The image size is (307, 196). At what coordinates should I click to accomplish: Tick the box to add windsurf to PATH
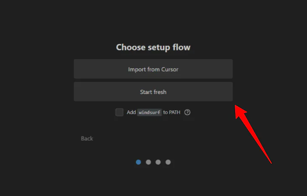coord(120,112)
